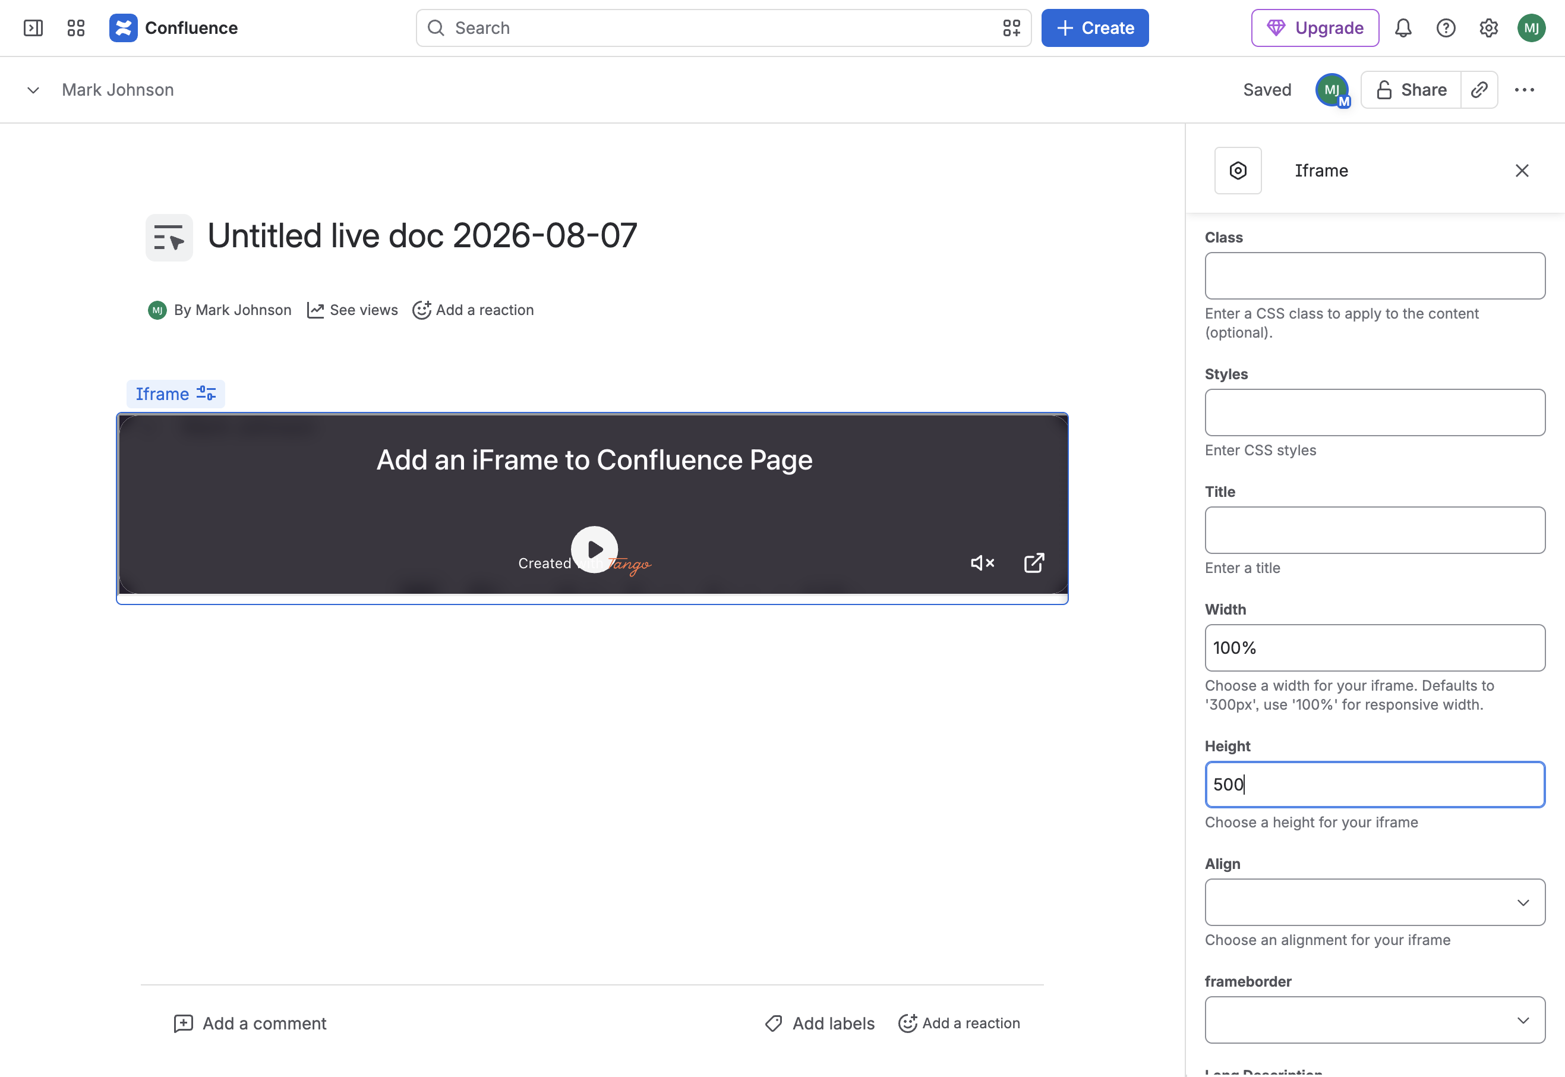The image size is (1565, 1077).
Task: Toggle the sidebar panel icon
Action: [x=33, y=28]
